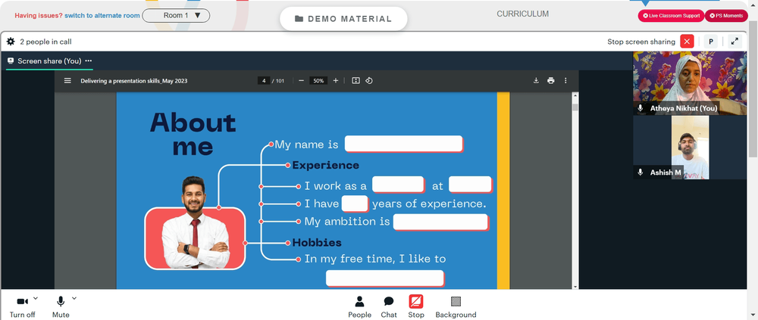Click 'Experience' heading on slide
This screenshot has height=320, width=758.
click(325, 166)
